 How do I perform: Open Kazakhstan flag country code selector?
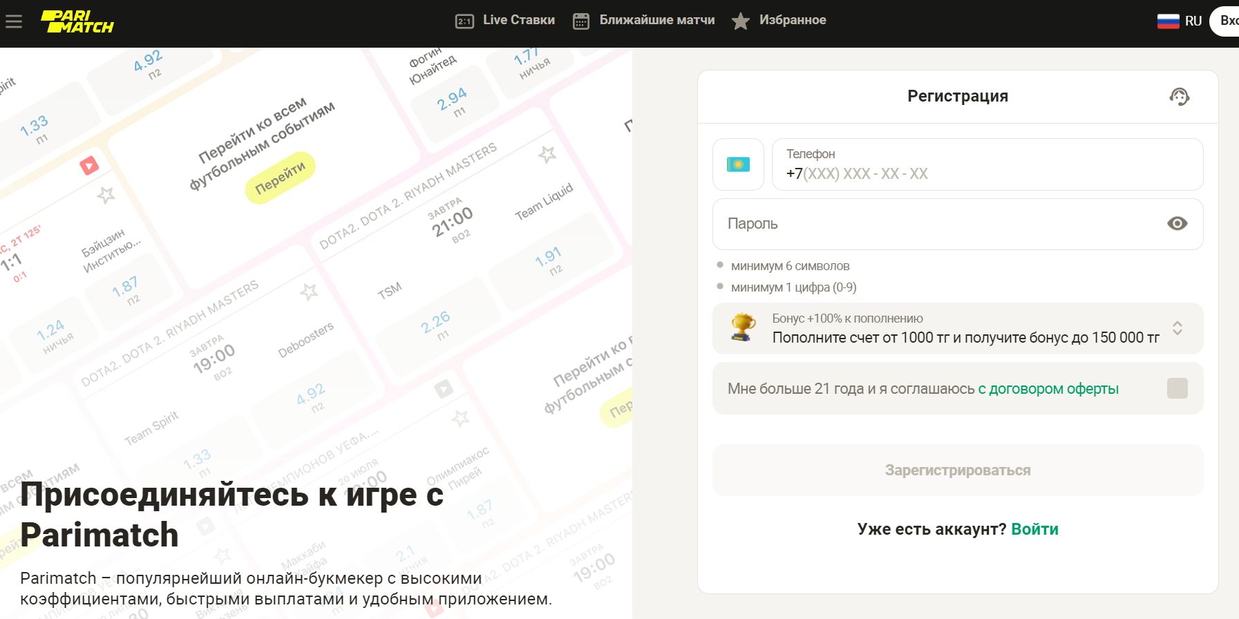[x=738, y=164]
